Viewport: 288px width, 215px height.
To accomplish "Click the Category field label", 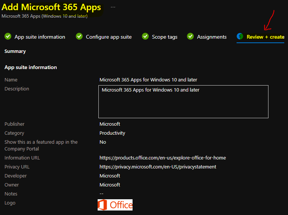I will [x=14, y=133].
